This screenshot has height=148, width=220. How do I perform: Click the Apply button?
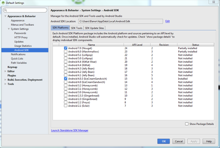tap(194, 141)
